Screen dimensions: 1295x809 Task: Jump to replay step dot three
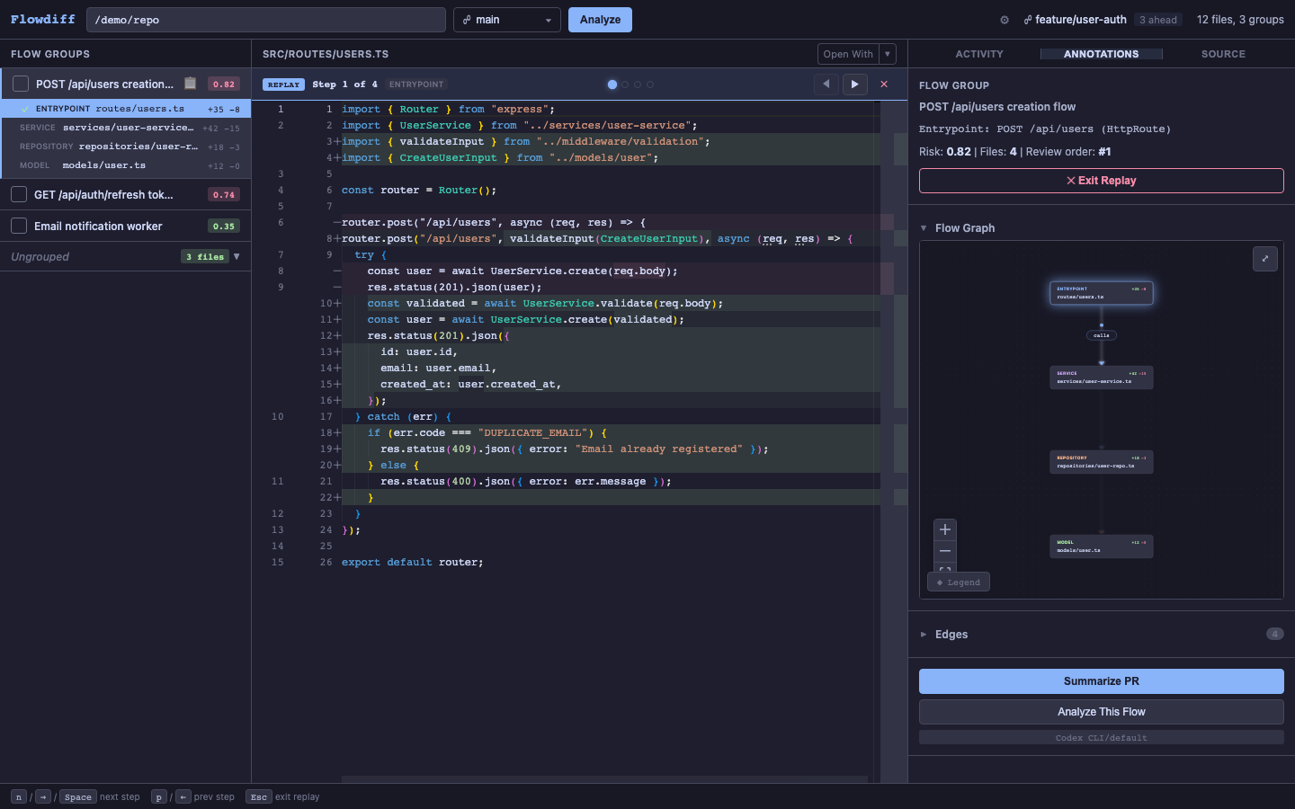pyautogui.click(x=638, y=84)
